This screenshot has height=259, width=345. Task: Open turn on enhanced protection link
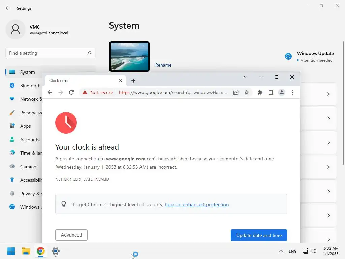(x=197, y=205)
